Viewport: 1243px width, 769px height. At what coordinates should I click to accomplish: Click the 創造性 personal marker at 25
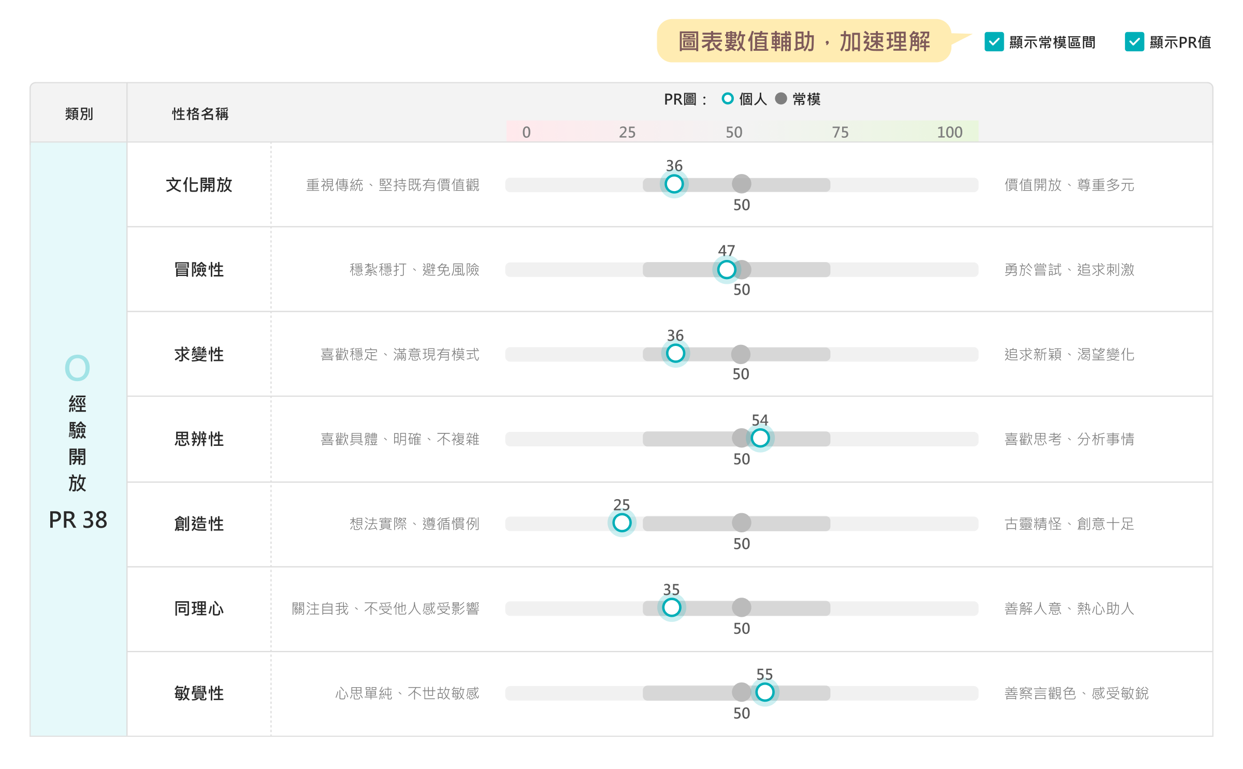pyautogui.click(x=621, y=523)
